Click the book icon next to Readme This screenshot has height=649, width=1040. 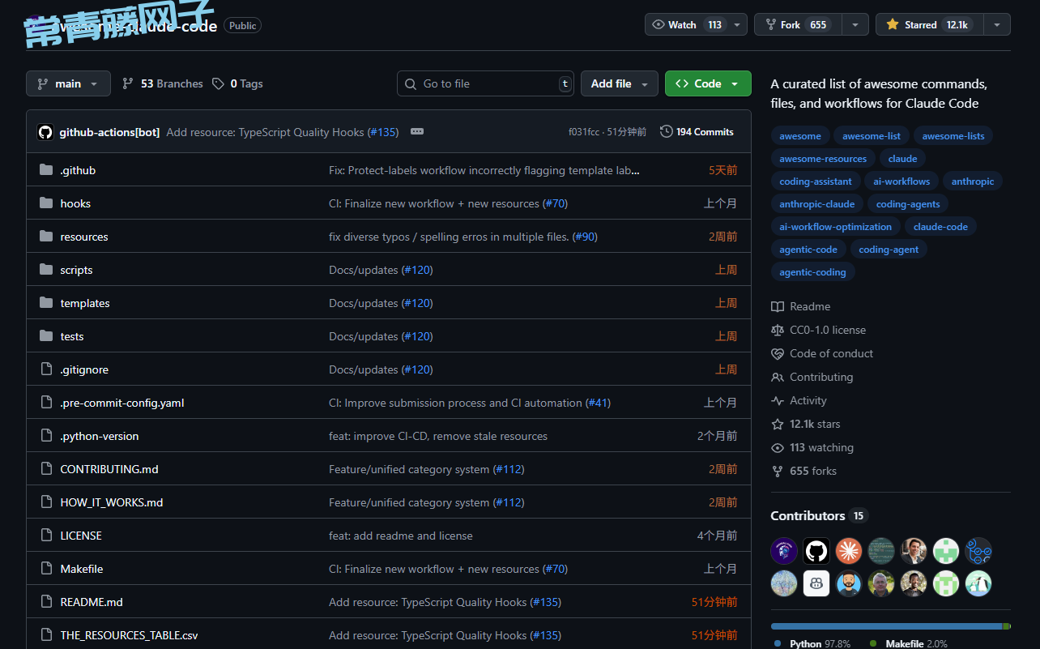pyautogui.click(x=778, y=306)
